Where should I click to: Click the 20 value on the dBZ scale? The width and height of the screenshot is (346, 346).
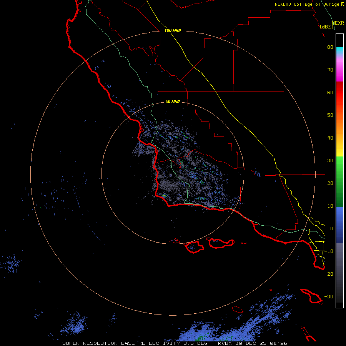point(330,183)
